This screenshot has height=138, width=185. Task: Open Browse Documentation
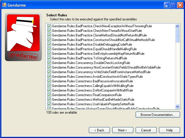(158, 115)
